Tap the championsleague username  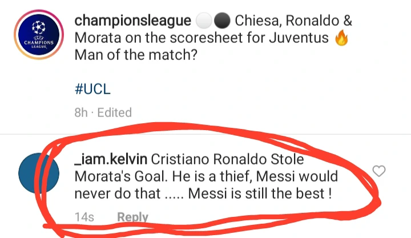click(x=132, y=21)
